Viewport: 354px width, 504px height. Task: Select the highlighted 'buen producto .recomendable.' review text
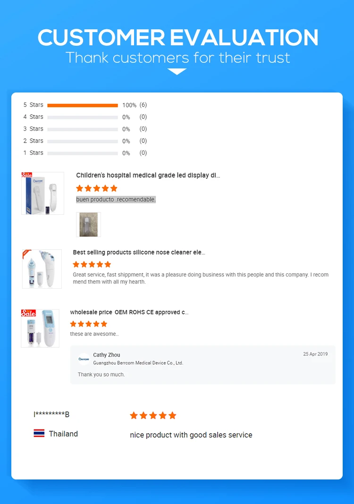[x=116, y=200]
